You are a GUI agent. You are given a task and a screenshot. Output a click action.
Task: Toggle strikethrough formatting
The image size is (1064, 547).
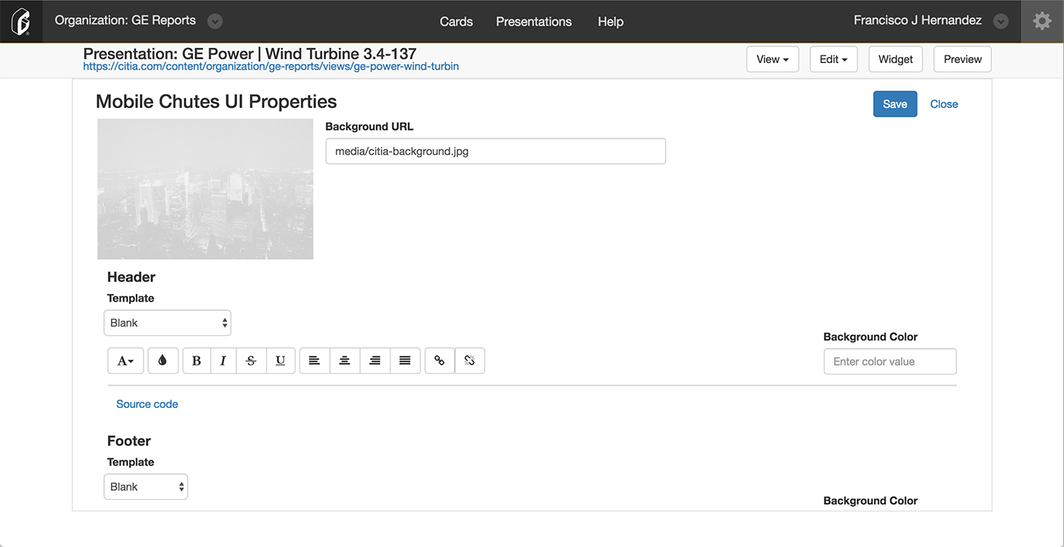point(251,361)
